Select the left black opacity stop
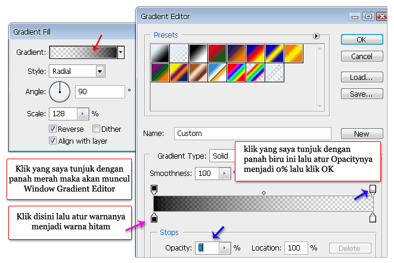 click(x=154, y=190)
